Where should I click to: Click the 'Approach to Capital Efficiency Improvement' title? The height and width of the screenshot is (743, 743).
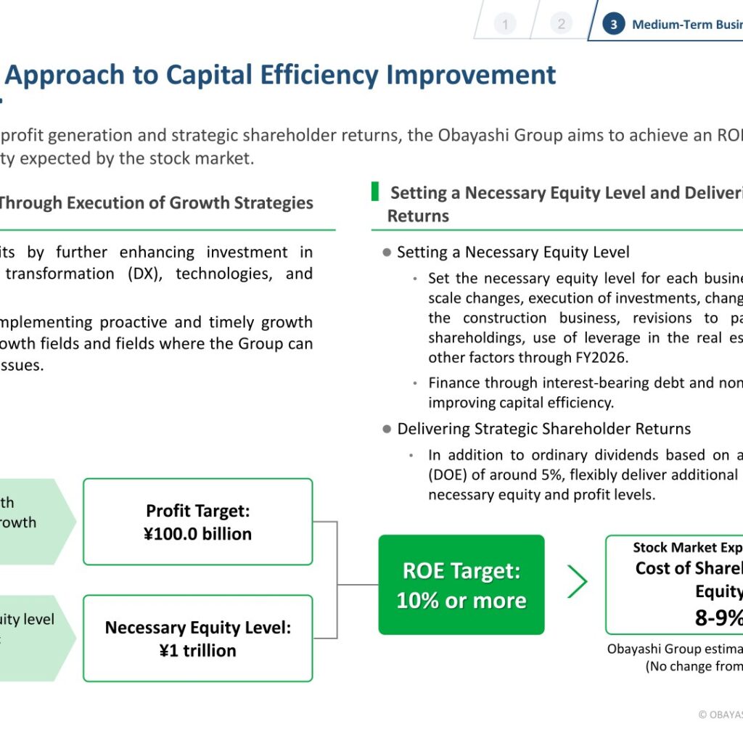tap(280, 75)
